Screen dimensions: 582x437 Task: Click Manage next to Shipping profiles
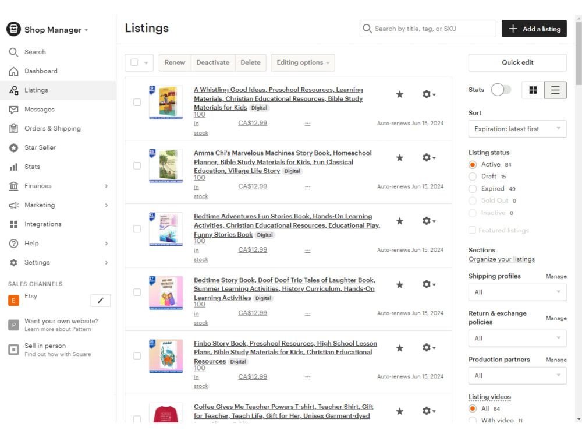(556, 276)
